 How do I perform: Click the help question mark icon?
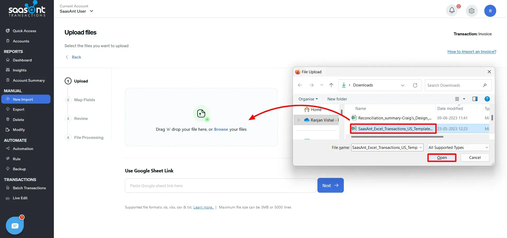pyautogui.click(x=487, y=99)
